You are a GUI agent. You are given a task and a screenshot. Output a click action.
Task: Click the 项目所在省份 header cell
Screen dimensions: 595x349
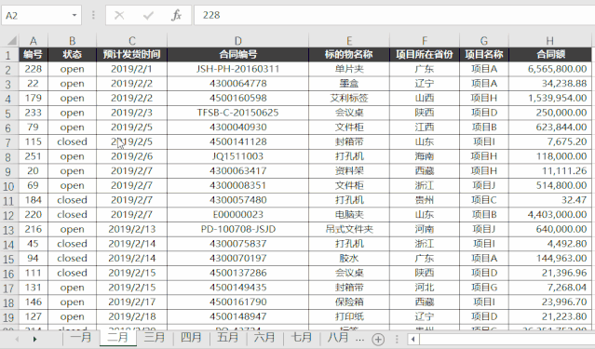(425, 54)
